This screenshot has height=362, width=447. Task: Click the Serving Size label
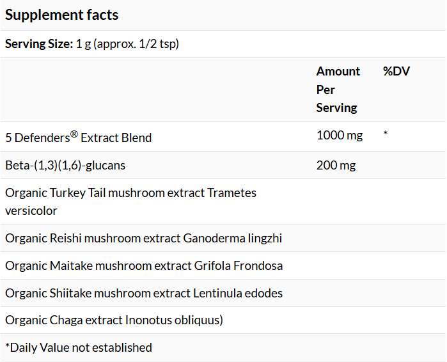coord(38,44)
